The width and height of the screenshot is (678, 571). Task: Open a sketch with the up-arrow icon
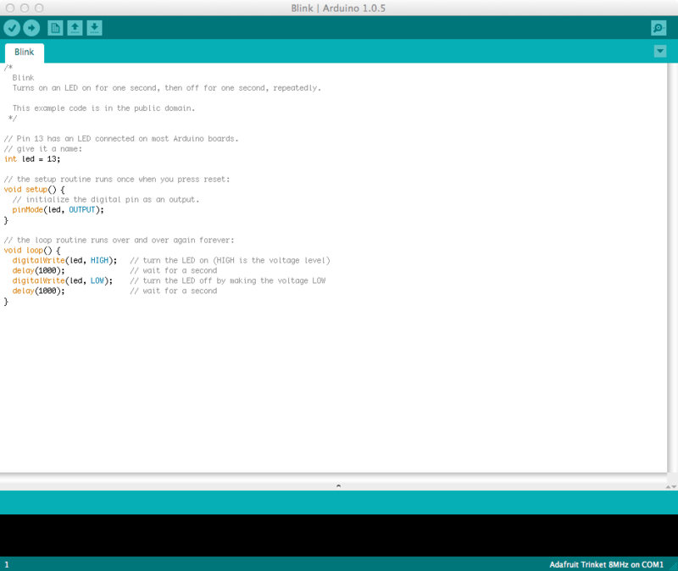pyautogui.click(x=75, y=29)
